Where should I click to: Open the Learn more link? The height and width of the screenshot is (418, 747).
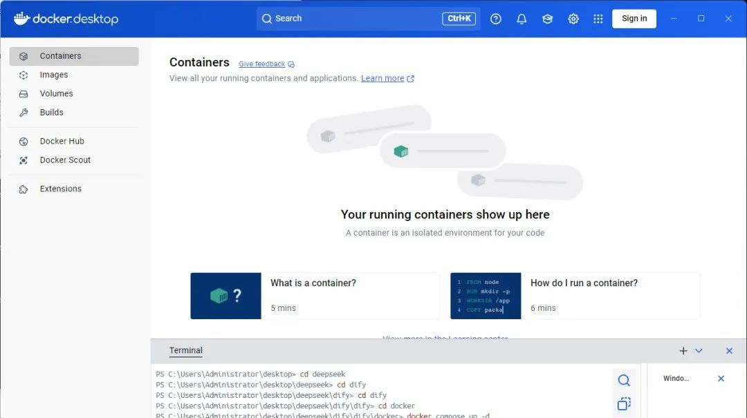click(382, 79)
